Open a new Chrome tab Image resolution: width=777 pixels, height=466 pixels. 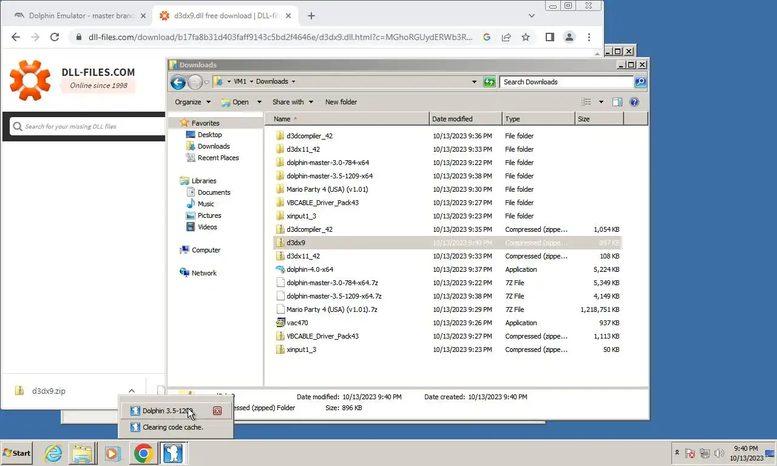[x=311, y=16]
